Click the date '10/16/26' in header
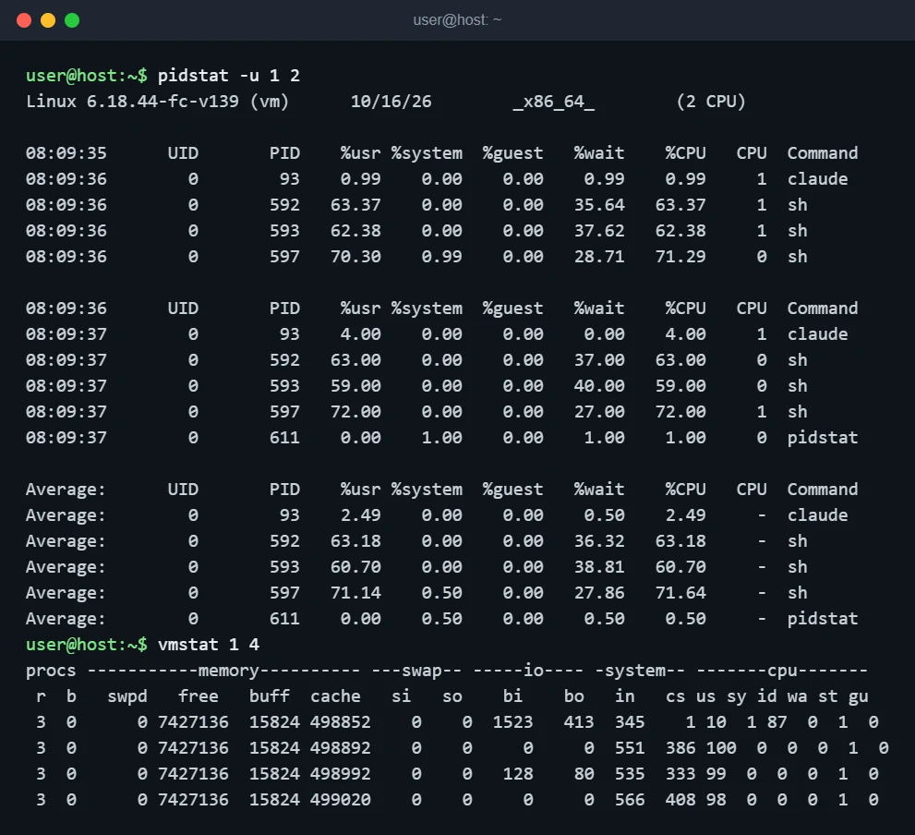Screen dimensions: 915x835 [x=391, y=102]
